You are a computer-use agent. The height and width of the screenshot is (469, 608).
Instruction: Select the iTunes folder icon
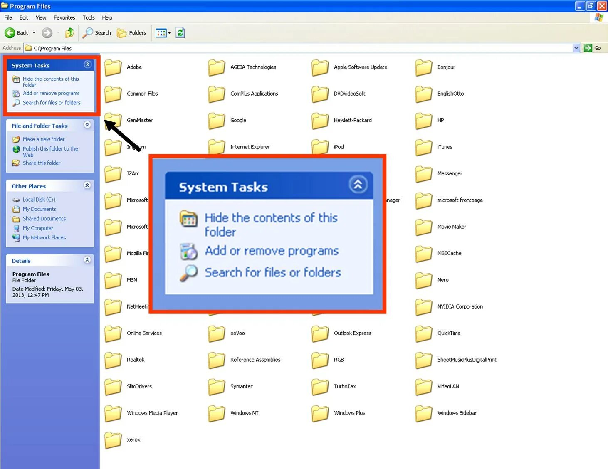pos(424,147)
